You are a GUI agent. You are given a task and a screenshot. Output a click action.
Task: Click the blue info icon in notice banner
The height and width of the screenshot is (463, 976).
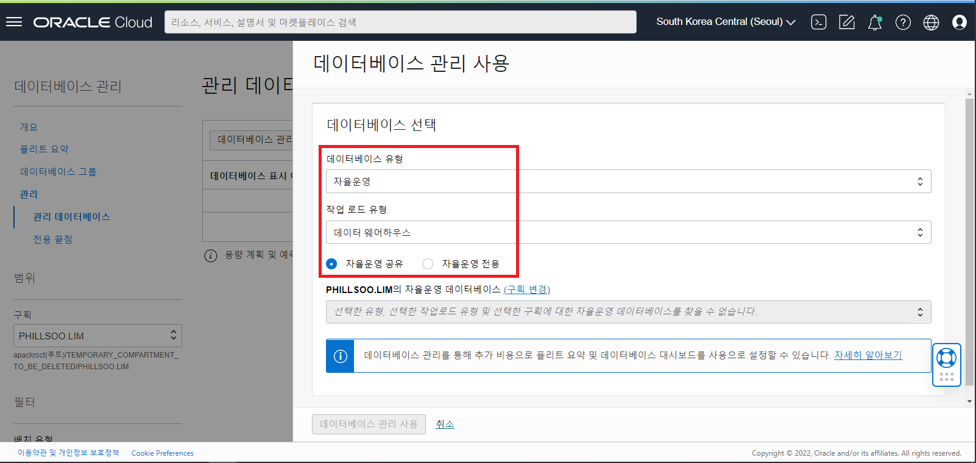click(x=341, y=356)
